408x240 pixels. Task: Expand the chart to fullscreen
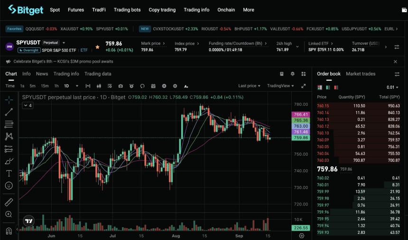[304, 86]
